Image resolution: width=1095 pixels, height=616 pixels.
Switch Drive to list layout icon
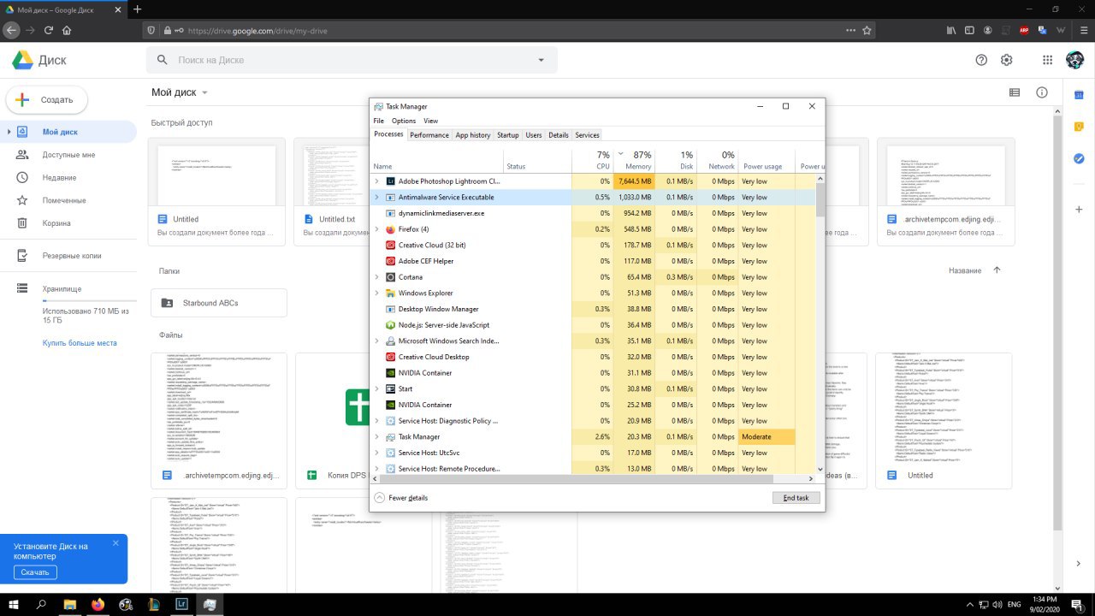(x=1015, y=92)
